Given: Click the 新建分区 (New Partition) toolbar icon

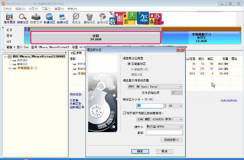Looking at the screenshot, I should [x=63, y=19].
